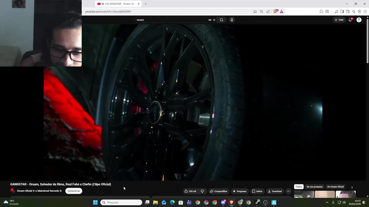Screen dimensions: 369x207
Task: Select the Da sua pesquisa chip
Action: click(315, 187)
